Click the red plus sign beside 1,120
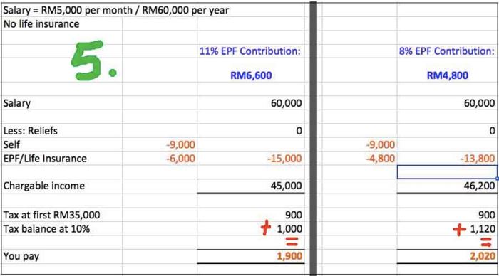 pyautogui.click(x=460, y=229)
